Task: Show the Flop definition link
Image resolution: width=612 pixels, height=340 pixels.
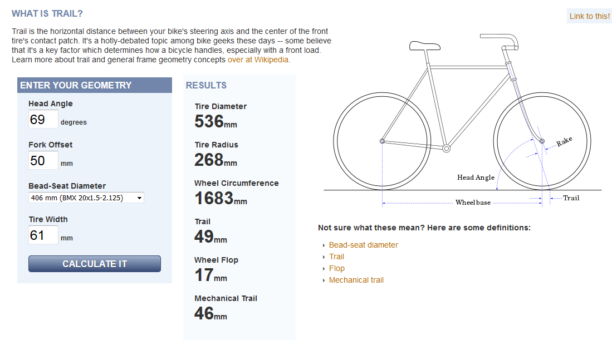Action: 336,268
